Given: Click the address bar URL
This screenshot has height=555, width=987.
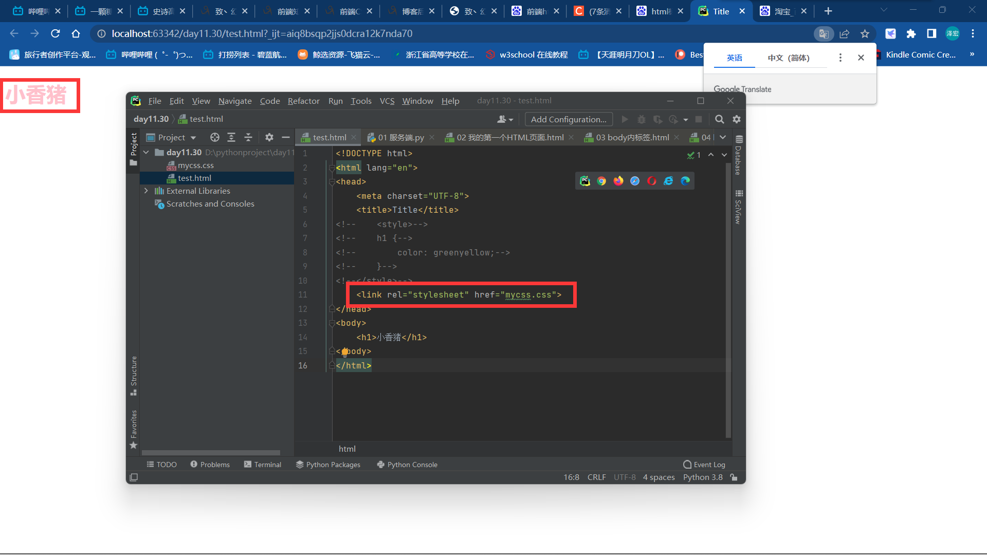Looking at the screenshot, I should [x=262, y=33].
